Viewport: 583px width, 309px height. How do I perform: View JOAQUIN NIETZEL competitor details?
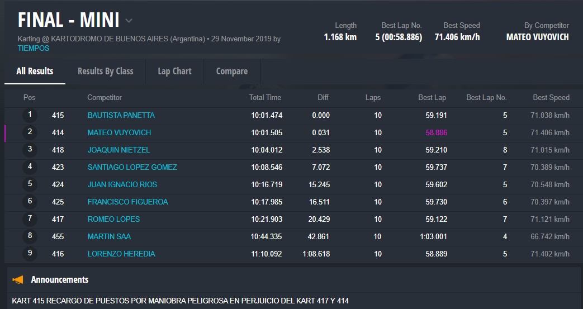pos(119,150)
